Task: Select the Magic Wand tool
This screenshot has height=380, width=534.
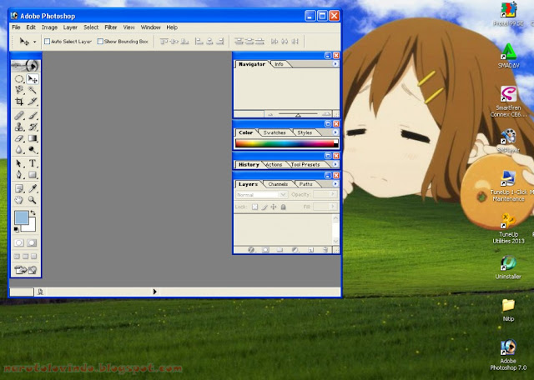Action: (x=33, y=90)
